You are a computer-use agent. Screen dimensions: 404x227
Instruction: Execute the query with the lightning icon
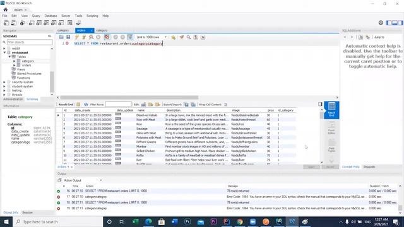click(x=77, y=37)
